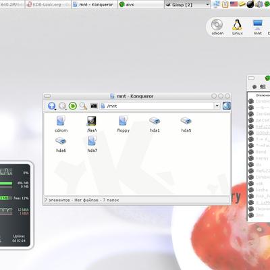
Task: Select the hda1 drive in Konqueror
Action: click(155, 124)
